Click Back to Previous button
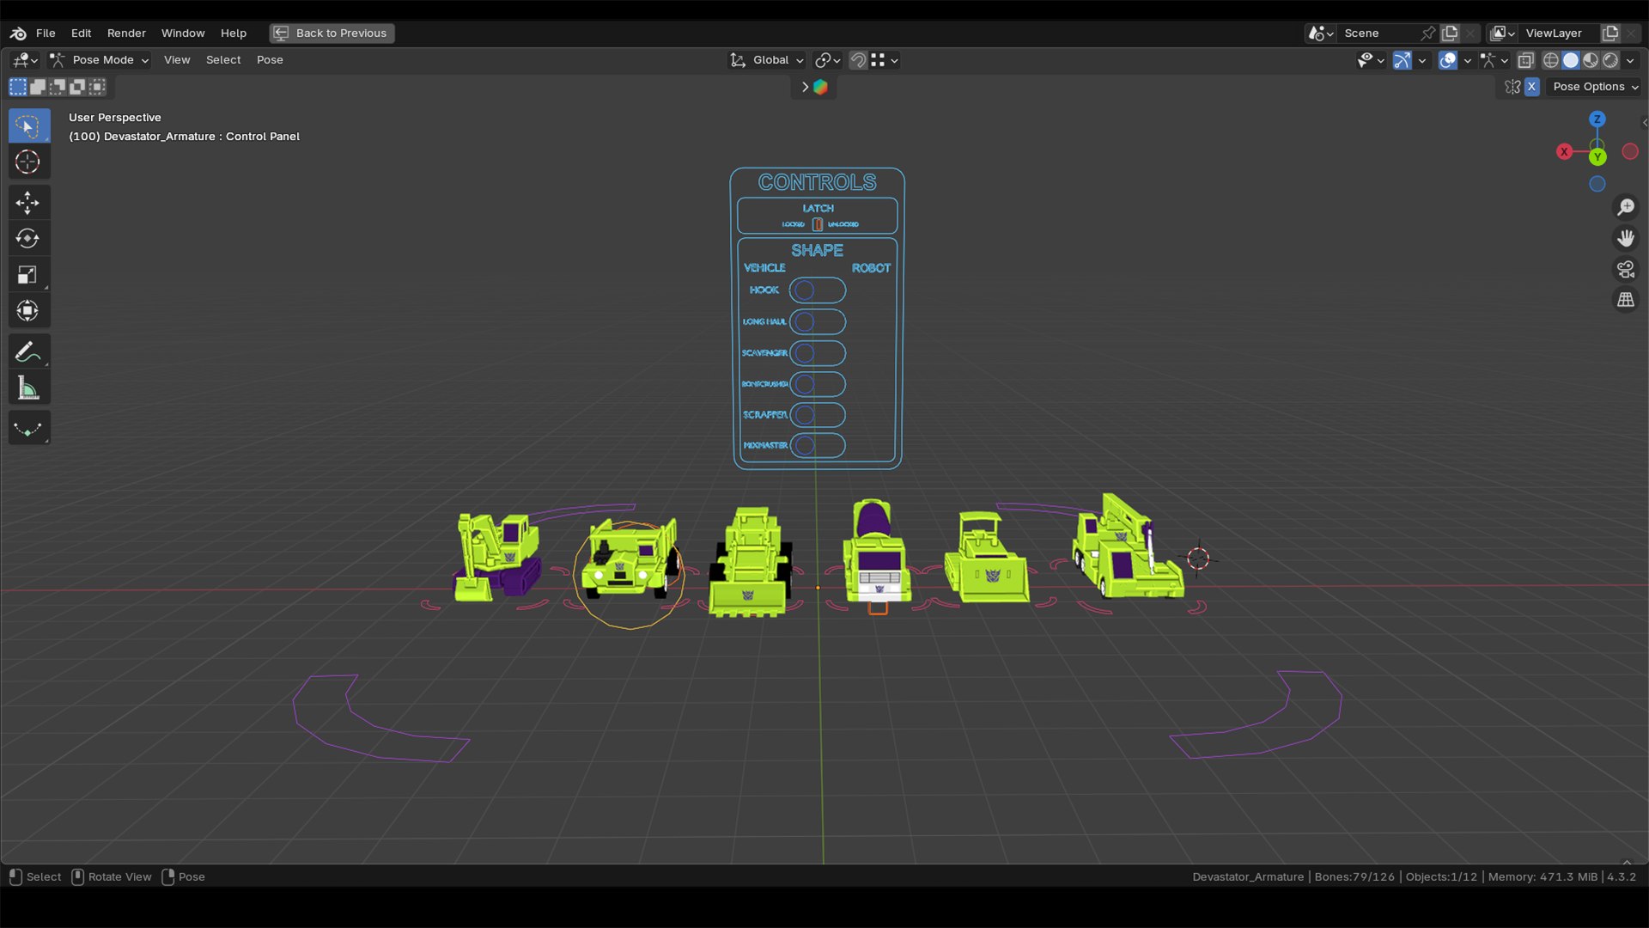Screen dimensions: 1649x928 (x=332, y=34)
